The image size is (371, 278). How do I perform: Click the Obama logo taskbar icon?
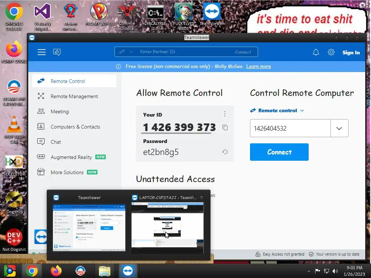click(x=80, y=271)
